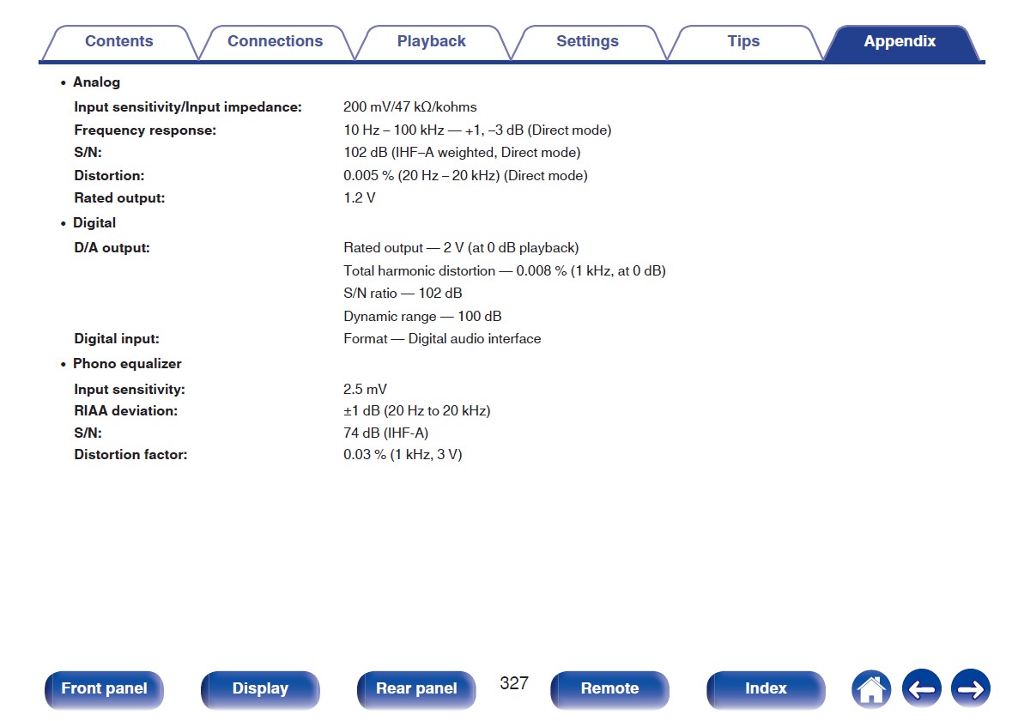Open the Playback tab
Screen dimensions: 1012x721
(x=432, y=41)
